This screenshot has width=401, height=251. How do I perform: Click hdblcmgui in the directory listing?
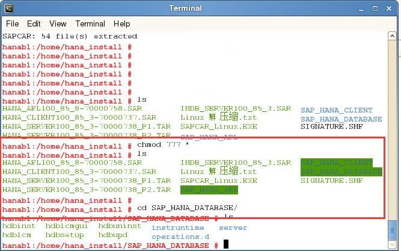pos(67,226)
